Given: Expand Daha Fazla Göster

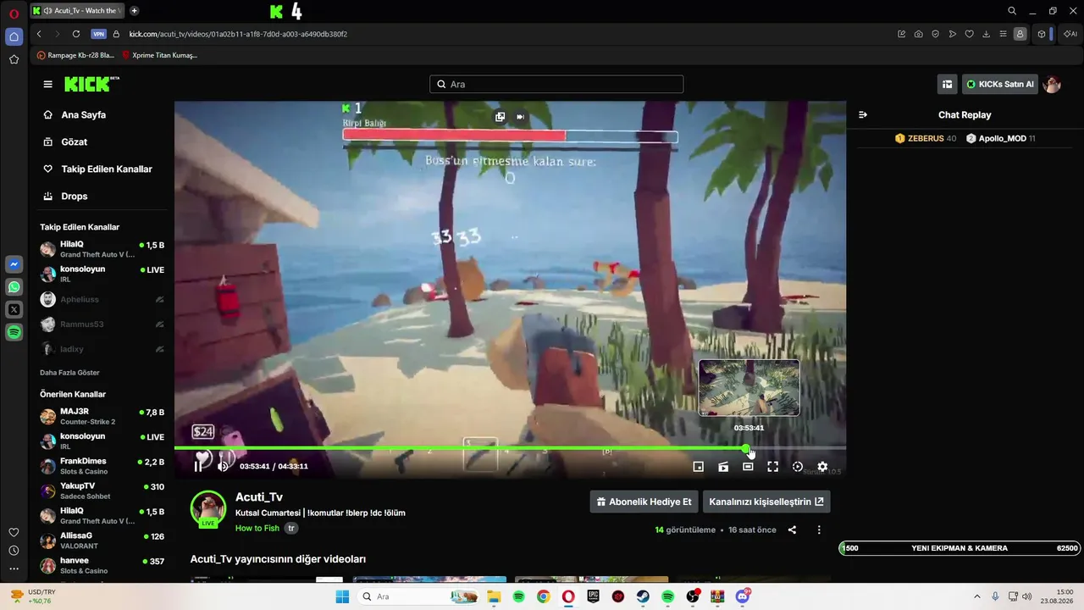Looking at the screenshot, I should click(x=69, y=373).
